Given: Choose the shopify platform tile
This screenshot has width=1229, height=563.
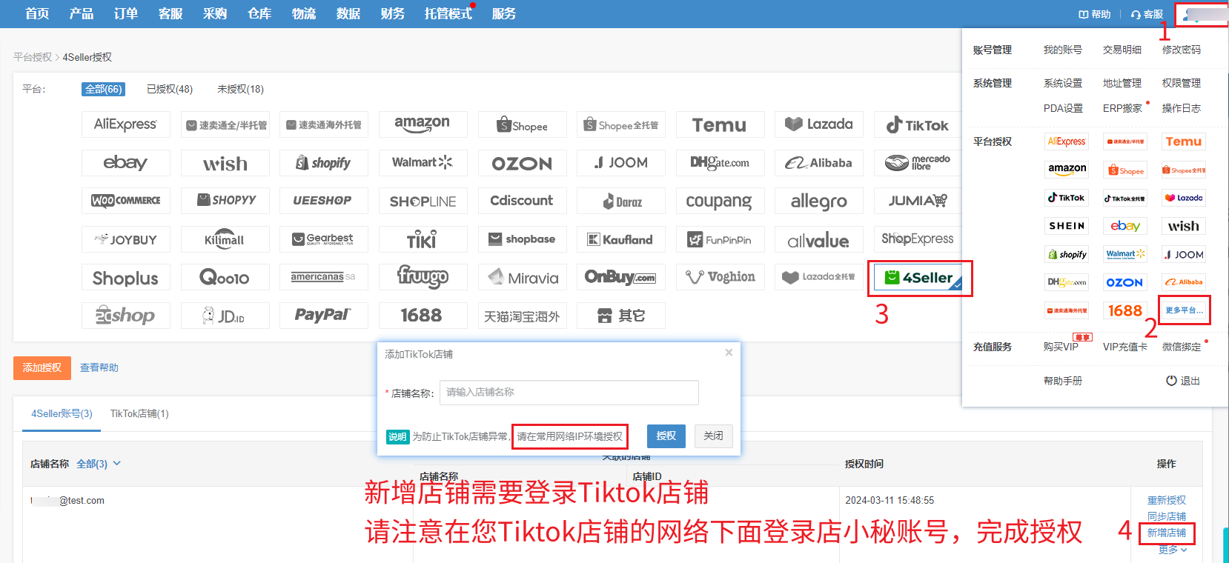Looking at the screenshot, I should point(323,163).
